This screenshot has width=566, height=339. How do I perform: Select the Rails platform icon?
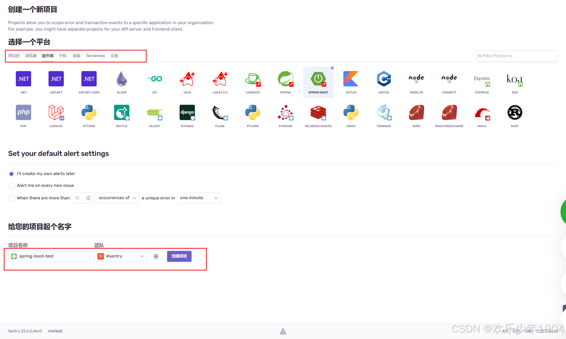pos(482,113)
